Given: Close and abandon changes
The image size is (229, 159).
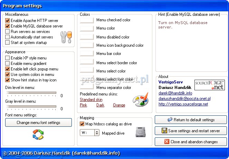Looking at the screenshot, I should (x=191, y=141).
